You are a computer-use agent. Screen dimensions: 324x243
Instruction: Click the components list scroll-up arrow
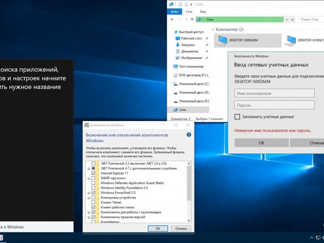tap(189, 164)
